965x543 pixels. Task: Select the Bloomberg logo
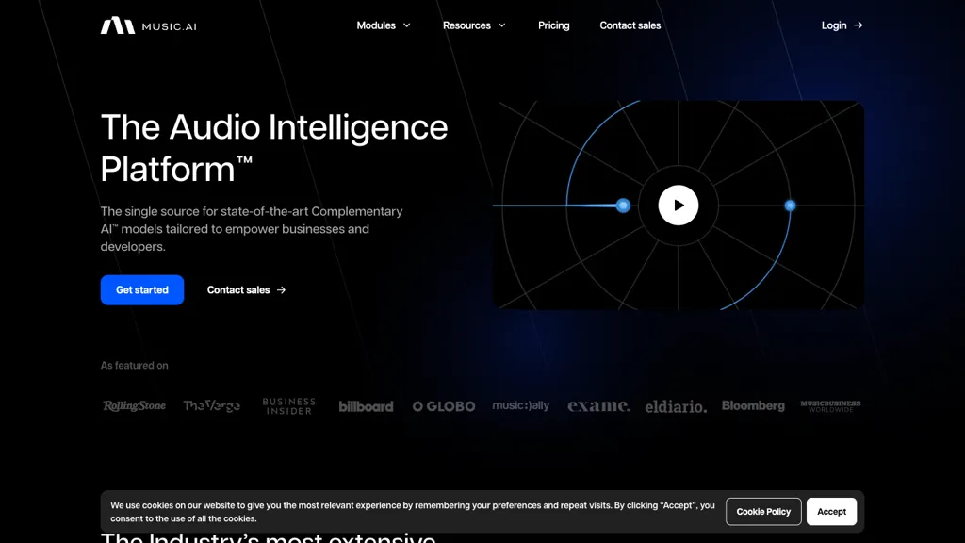(x=753, y=405)
